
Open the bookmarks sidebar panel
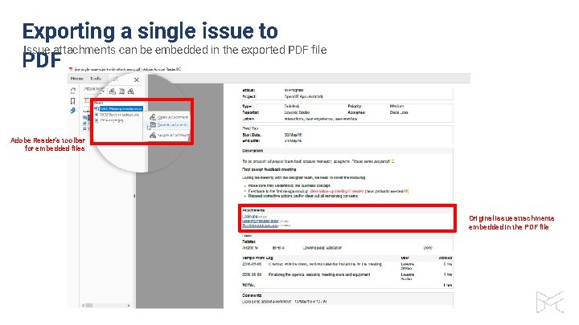pos(73,100)
